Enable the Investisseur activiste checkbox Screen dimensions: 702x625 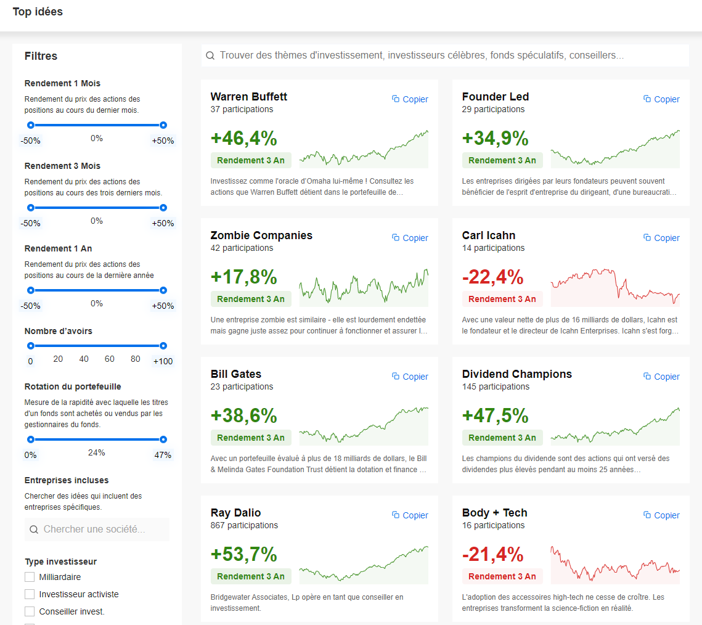coord(30,594)
